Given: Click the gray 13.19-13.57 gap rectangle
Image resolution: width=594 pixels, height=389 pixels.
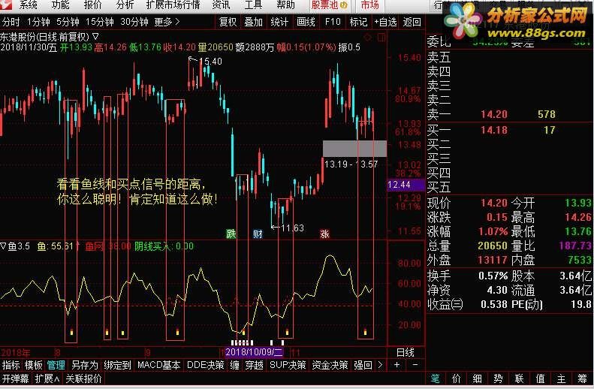Looking at the screenshot, I should (x=354, y=149).
